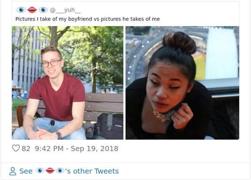Click the tweet text about boyfriend pictures
Screen dimensions: 251x180
[87, 19]
